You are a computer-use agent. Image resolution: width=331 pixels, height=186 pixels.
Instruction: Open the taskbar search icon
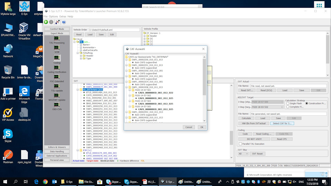pos(16,182)
